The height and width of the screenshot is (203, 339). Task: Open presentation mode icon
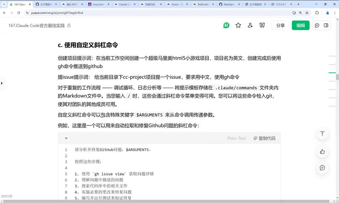click(x=262, y=25)
